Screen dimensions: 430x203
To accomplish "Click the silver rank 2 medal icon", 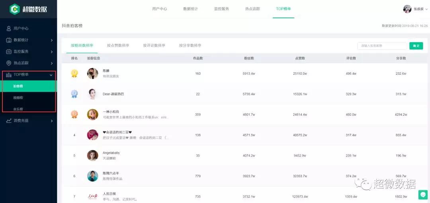I will (x=74, y=94).
